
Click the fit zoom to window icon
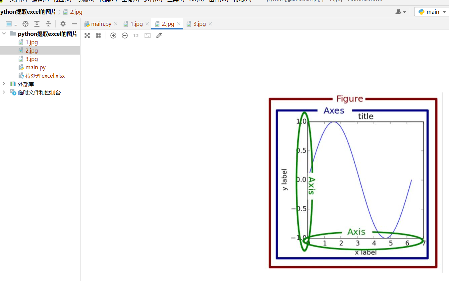(x=148, y=36)
